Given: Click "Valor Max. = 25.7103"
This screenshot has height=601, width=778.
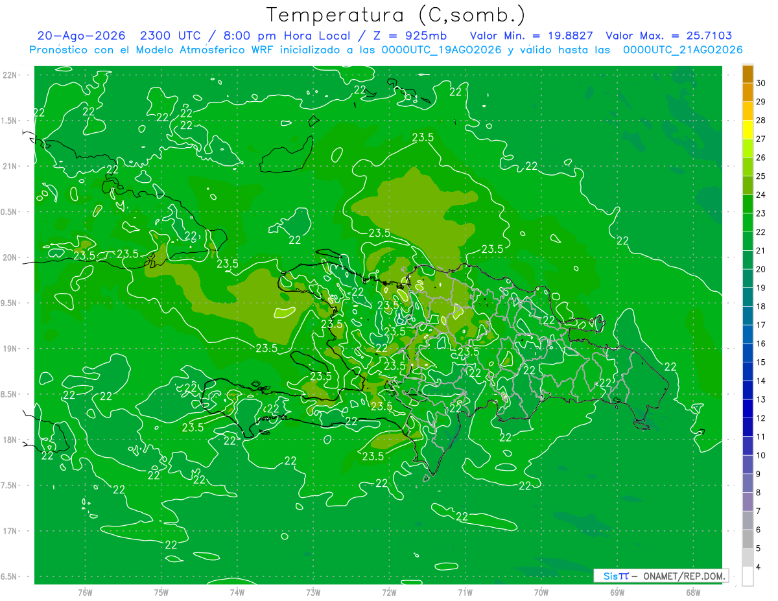Looking at the screenshot, I should coord(669,36).
